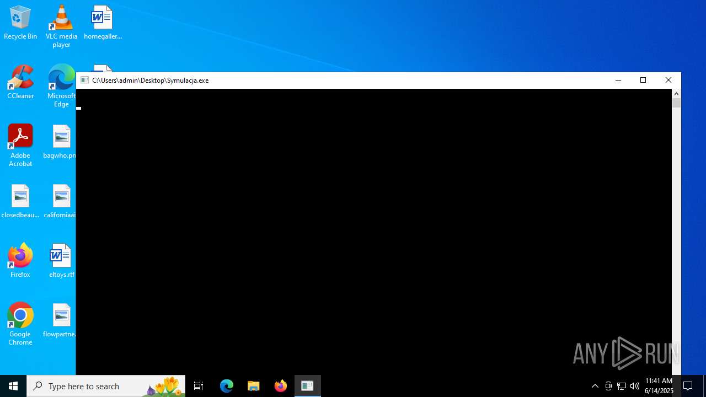Open File Explorer from the taskbar
The width and height of the screenshot is (706, 397).
pyautogui.click(x=254, y=386)
